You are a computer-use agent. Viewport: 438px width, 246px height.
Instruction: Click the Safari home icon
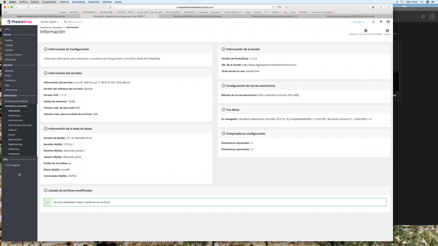(x=110, y=7)
